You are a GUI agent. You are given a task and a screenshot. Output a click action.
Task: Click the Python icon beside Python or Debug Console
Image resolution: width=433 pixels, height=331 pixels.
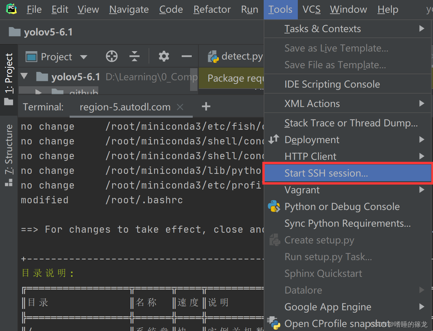[x=274, y=207]
